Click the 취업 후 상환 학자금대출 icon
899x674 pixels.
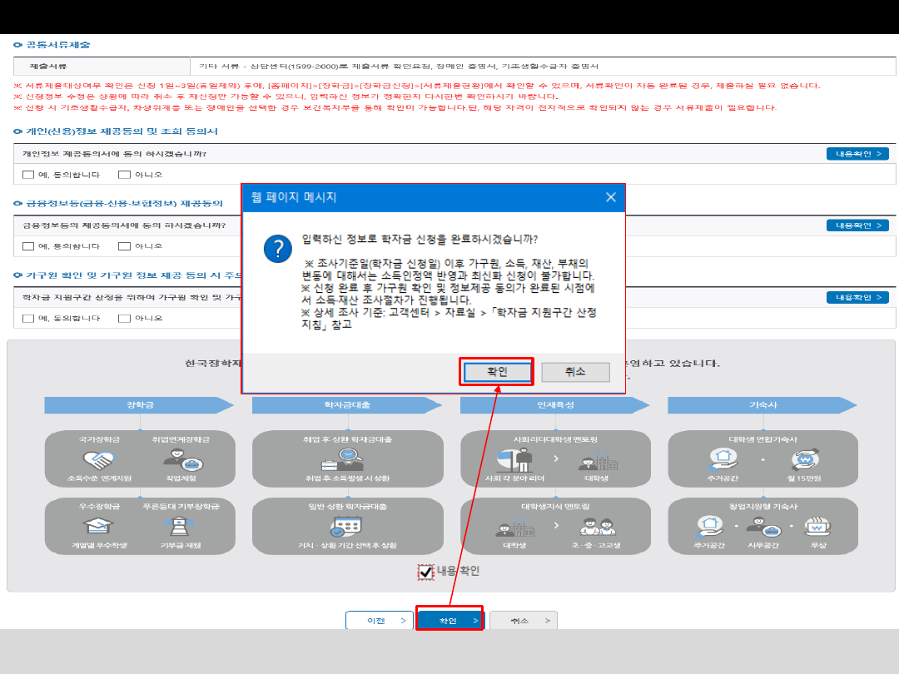coord(347,459)
